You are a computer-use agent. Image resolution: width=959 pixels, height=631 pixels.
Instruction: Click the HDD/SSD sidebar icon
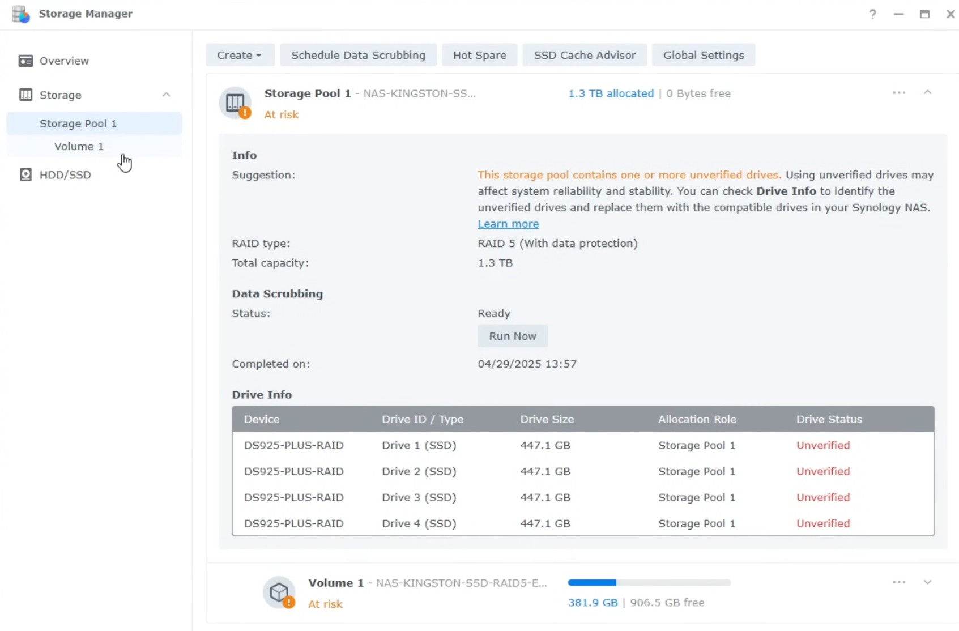pos(25,174)
